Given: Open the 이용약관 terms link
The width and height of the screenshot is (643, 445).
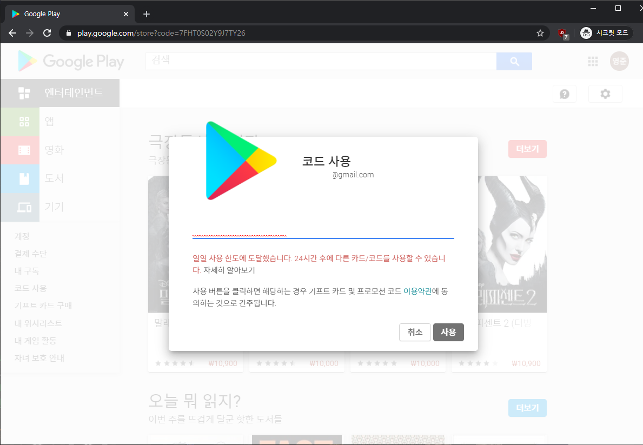Looking at the screenshot, I should pyautogui.click(x=417, y=291).
